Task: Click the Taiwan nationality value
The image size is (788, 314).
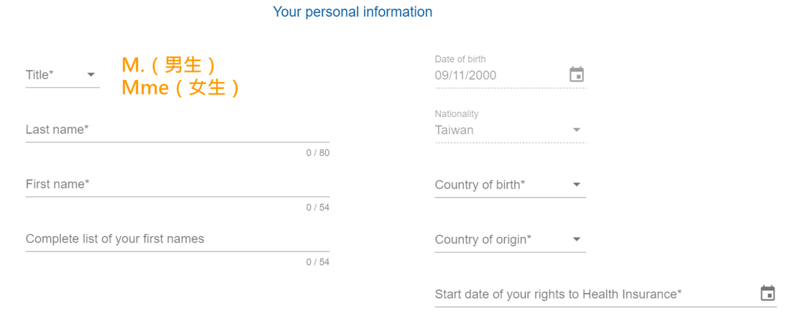Action: tap(454, 130)
